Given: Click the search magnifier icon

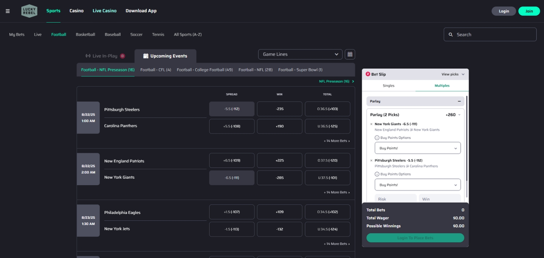Looking at the screenshot, I should pos(451,35).
